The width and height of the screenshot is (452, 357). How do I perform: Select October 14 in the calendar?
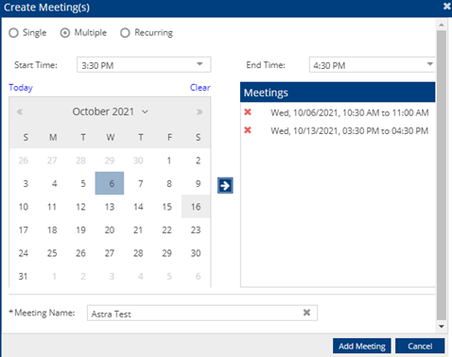138,207
